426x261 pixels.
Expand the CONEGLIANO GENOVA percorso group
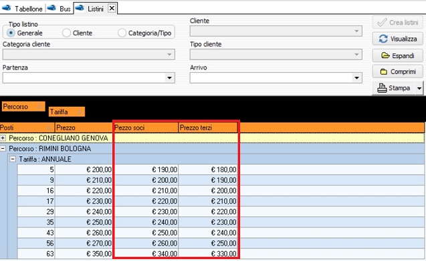point(3,138)
